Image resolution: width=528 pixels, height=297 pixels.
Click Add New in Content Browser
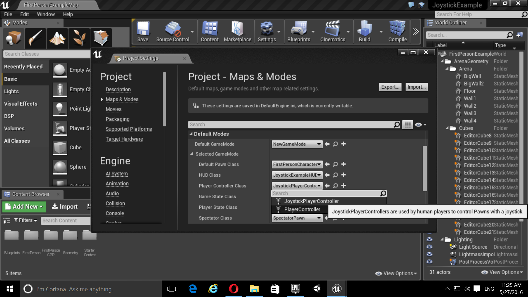24,207
